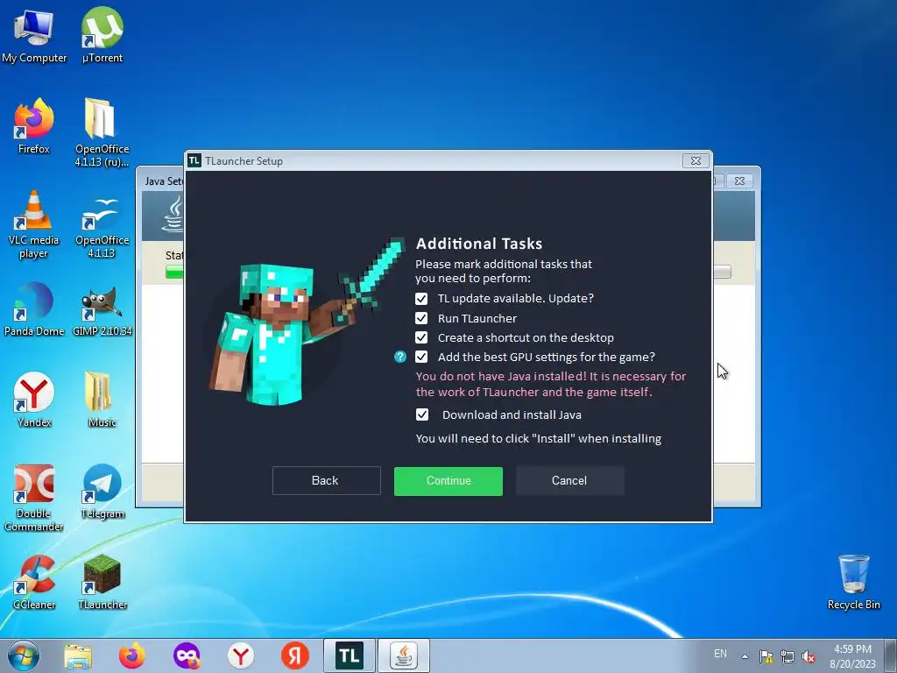Open the red Я Yandex taskbar icon
The width and height of the screenshot is (897, 673).
click(294, 655)
